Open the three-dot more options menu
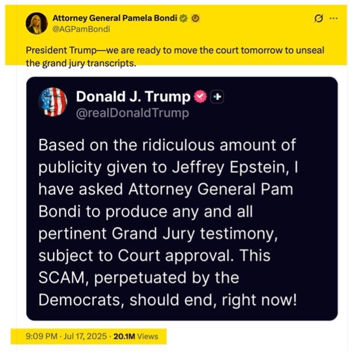 (x=333, y=19)
